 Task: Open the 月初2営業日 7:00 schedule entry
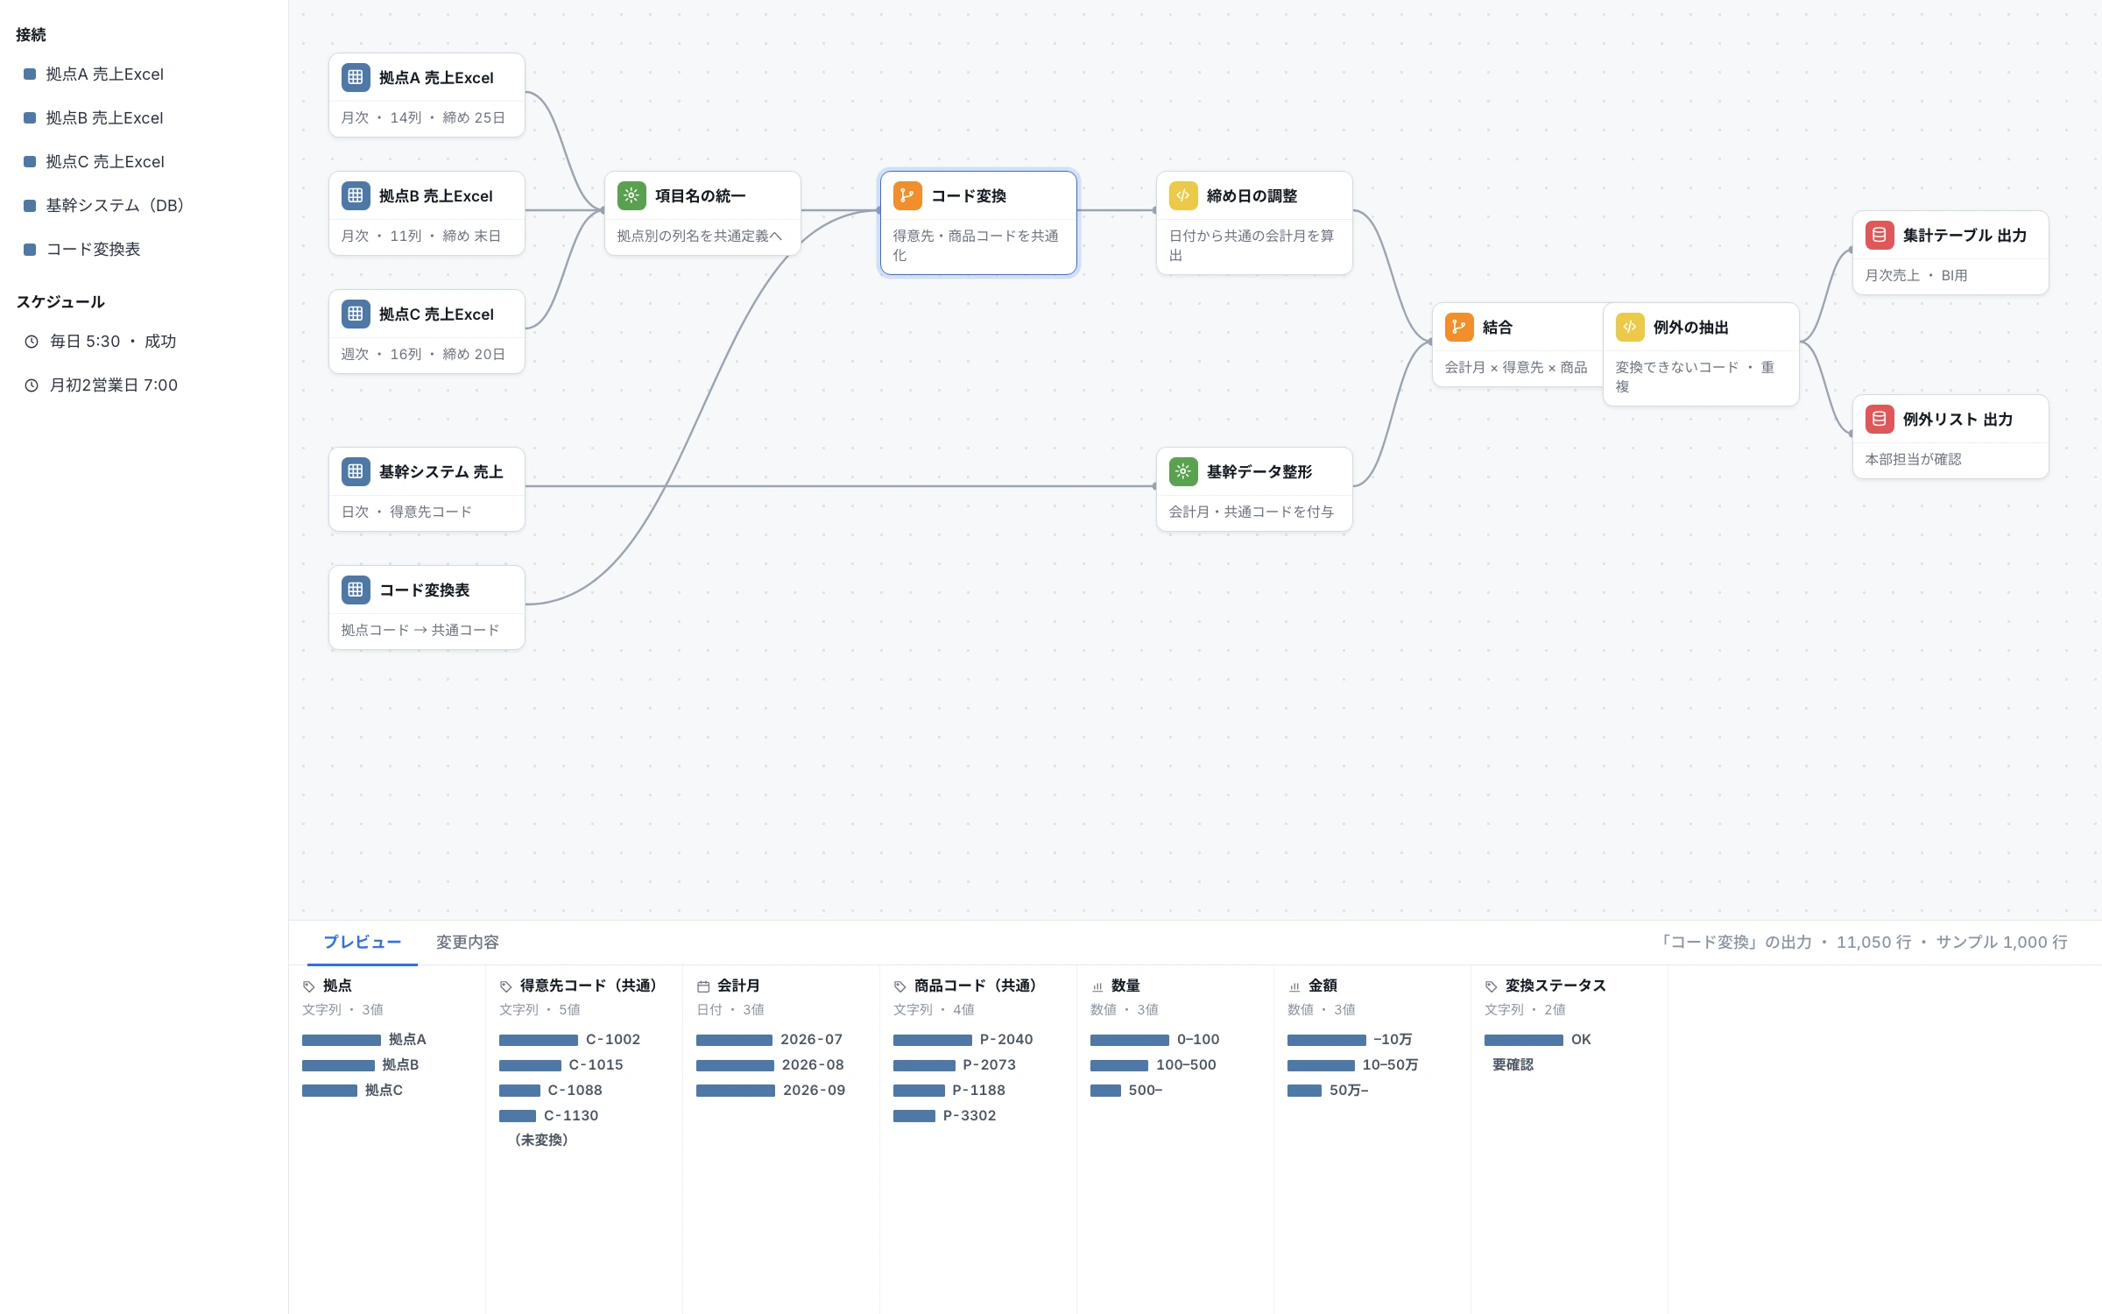tap(145, 385)
